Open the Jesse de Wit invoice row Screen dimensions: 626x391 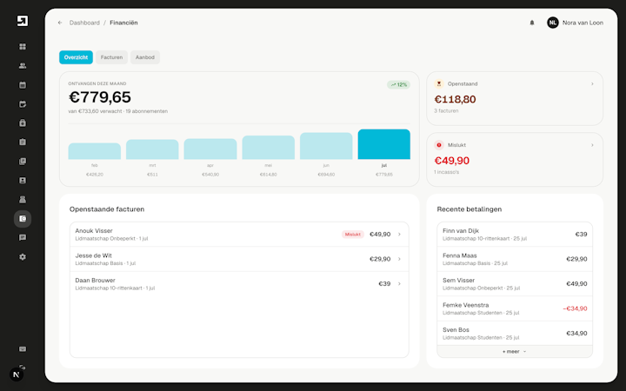coord(239,259)
